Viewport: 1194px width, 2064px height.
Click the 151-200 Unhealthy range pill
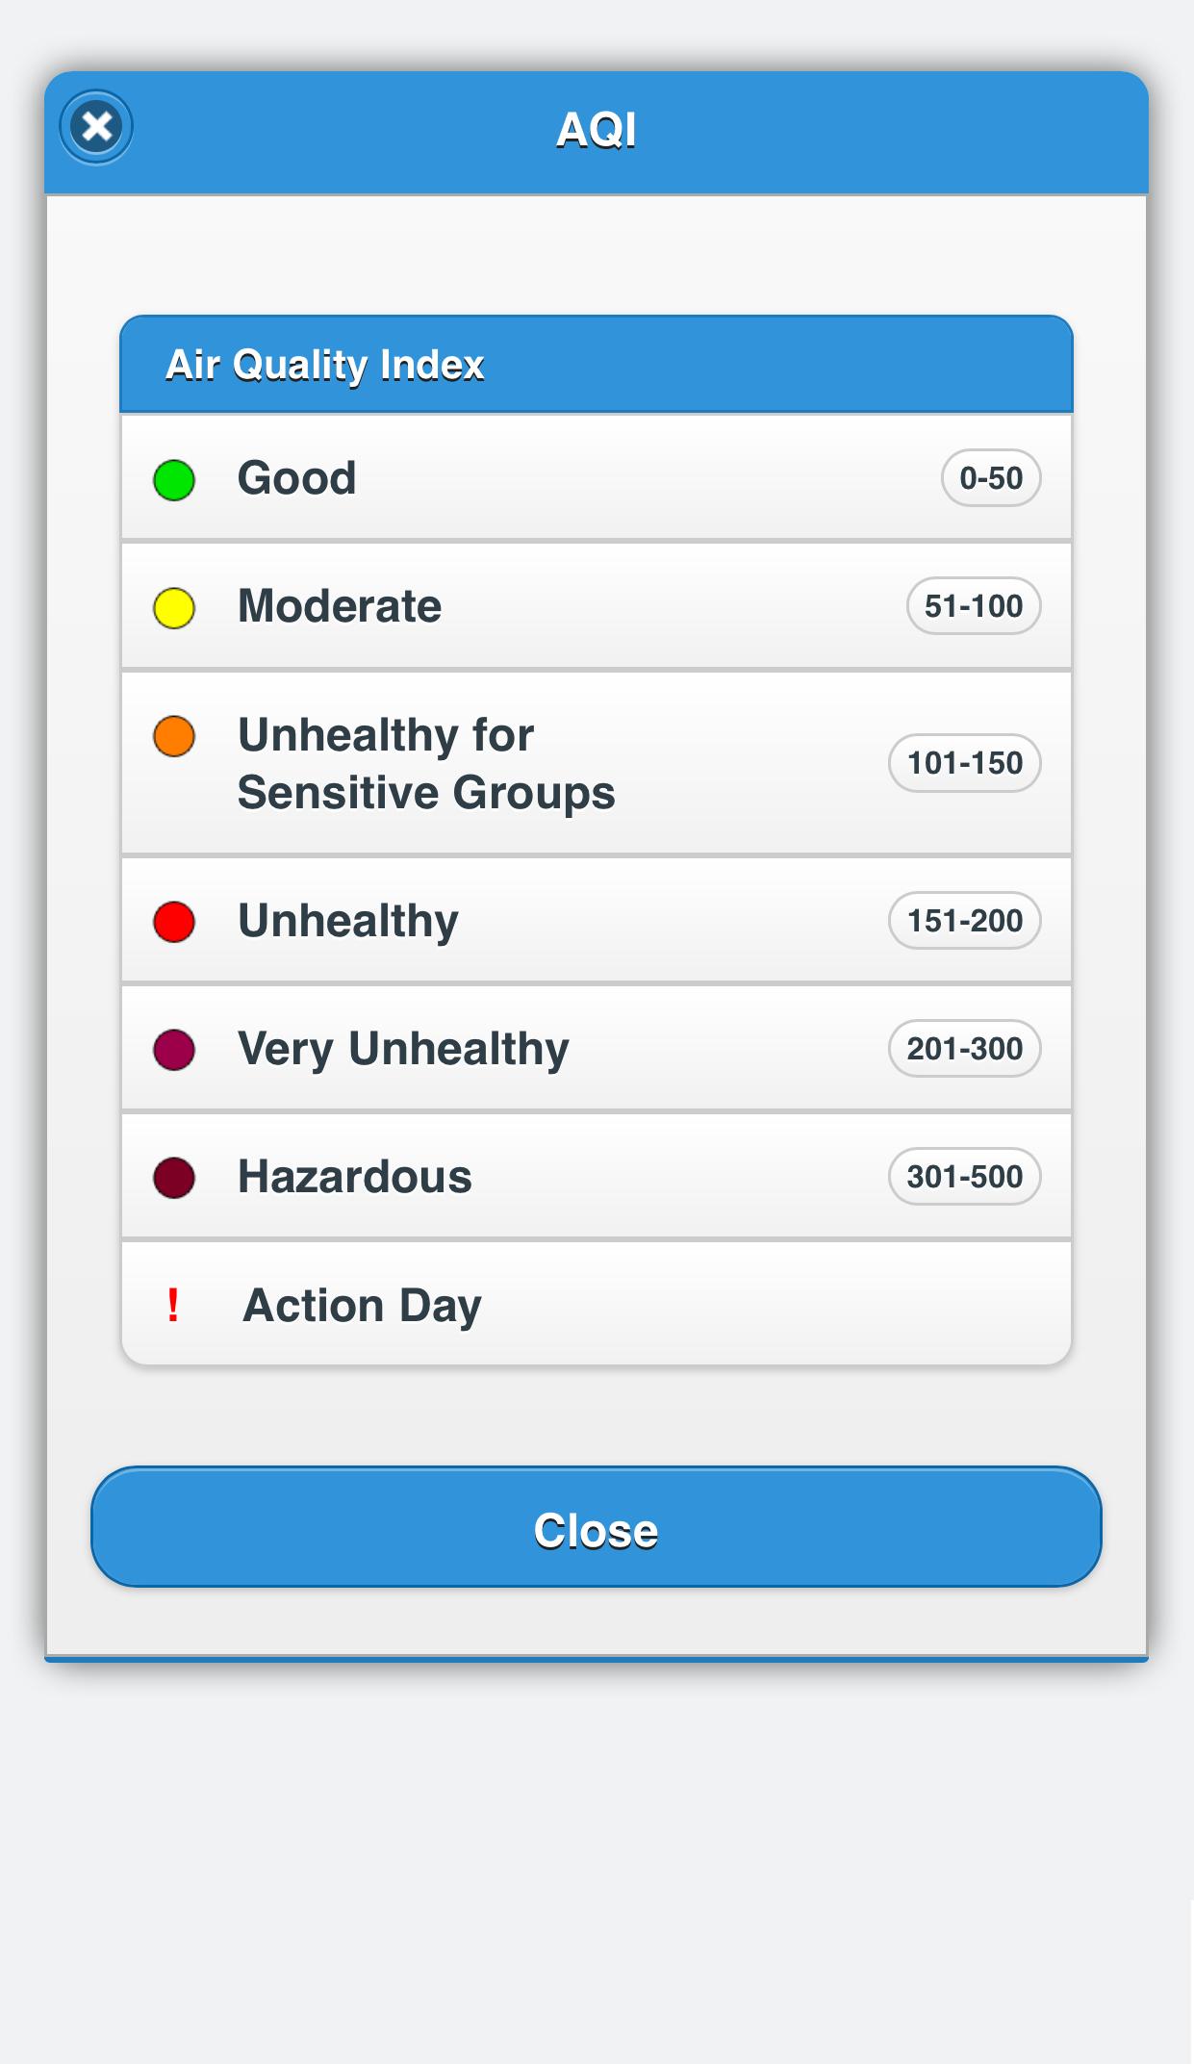click(x=964, y=921)
